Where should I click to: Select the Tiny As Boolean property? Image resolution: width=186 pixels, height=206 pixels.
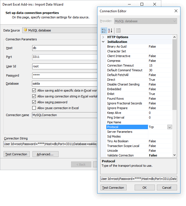[127, 141]
